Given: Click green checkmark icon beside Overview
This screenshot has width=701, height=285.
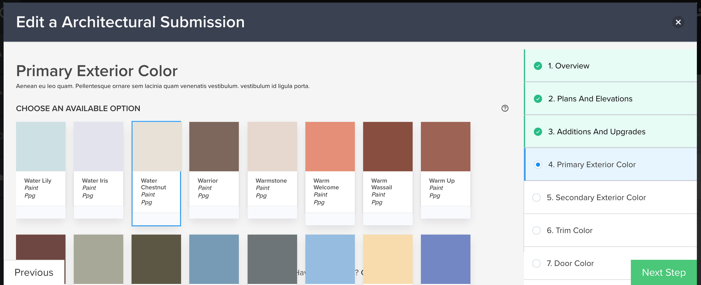Looking at the screenshot, I should (x=538, y=66).
